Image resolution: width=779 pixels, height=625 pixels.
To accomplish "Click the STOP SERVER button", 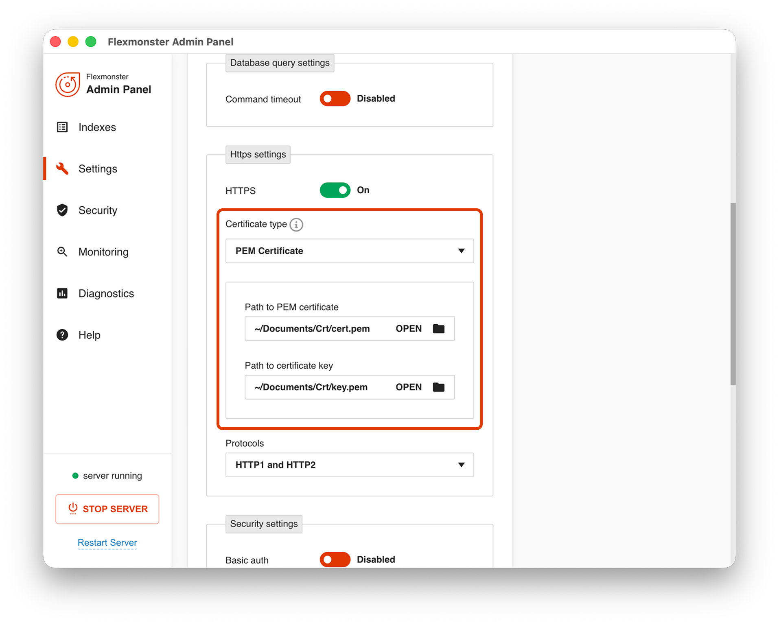I will (x=107, y=509).
